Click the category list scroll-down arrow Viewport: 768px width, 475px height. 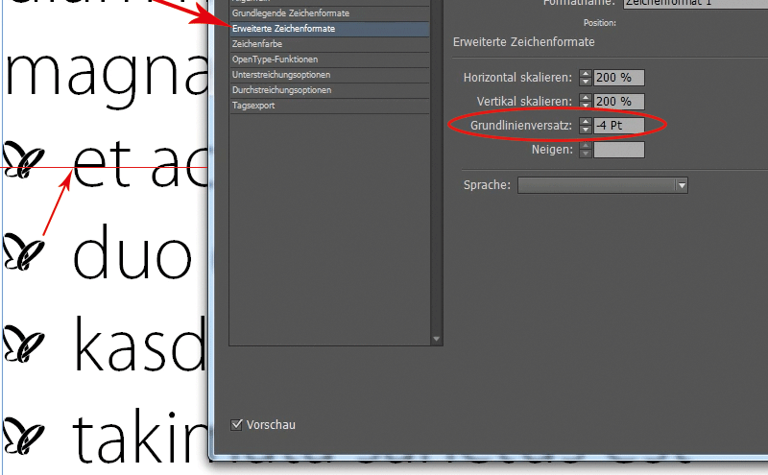(437, 339)
